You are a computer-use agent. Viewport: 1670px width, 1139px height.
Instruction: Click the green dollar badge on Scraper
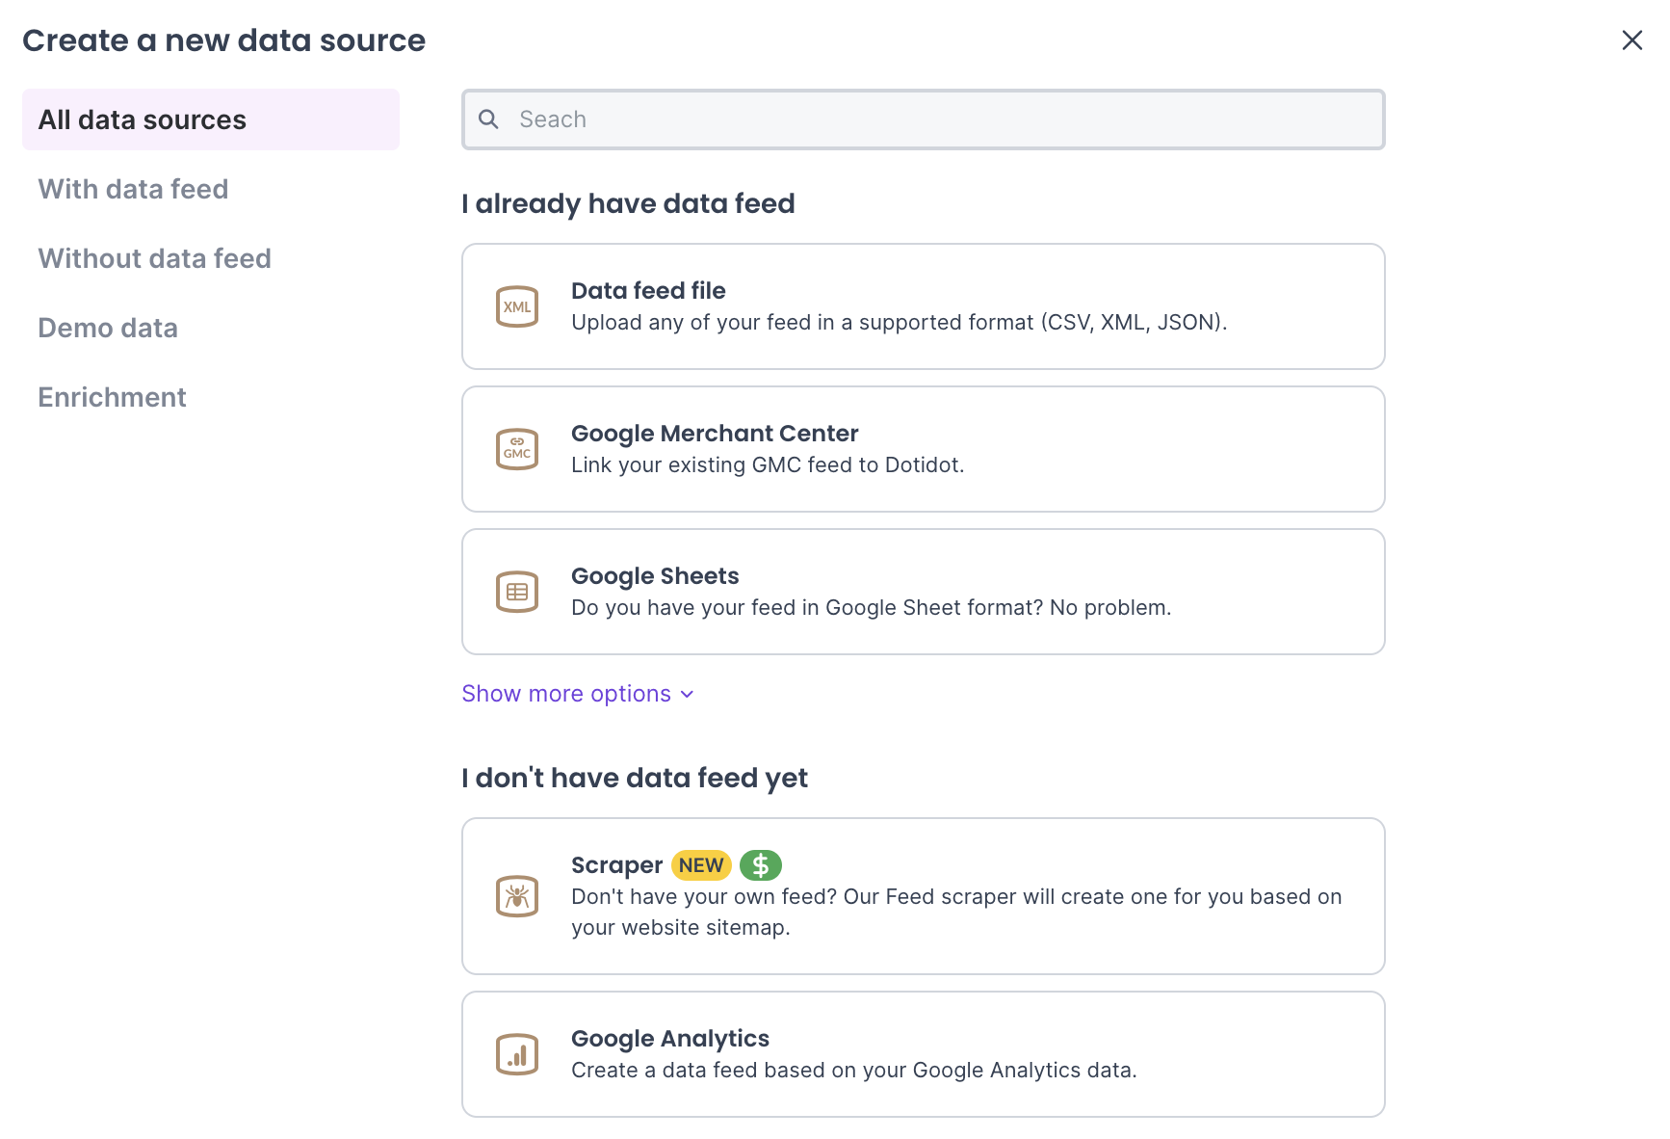(x=761, y=865)
